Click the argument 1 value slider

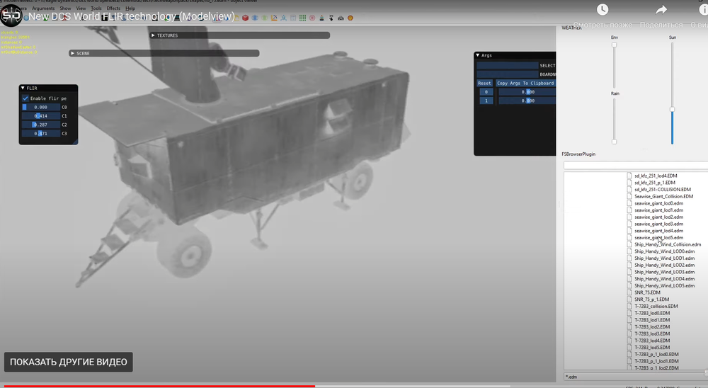point(527,101)
